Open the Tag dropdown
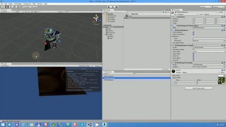Screen dimensions: 226x127 [x=188, y=14]
